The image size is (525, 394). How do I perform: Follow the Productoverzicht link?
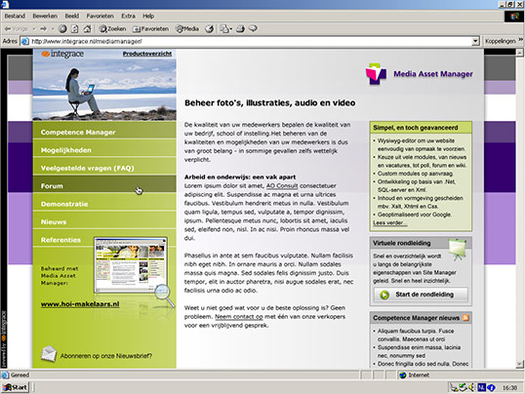147,54
